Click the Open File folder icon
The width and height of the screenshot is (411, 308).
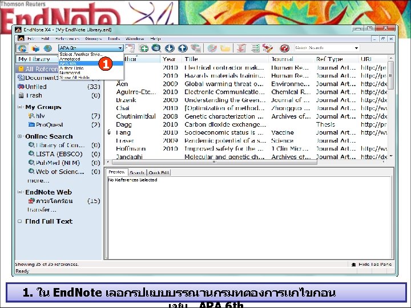pyautogui.click(x=225, y=48)
